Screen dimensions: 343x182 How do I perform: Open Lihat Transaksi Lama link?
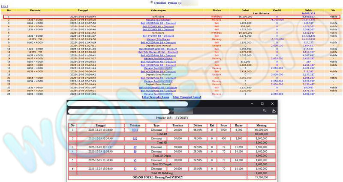coord(155,97)
